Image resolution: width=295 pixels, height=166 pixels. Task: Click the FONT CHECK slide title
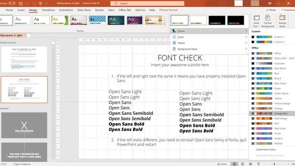tap(180, 58)
